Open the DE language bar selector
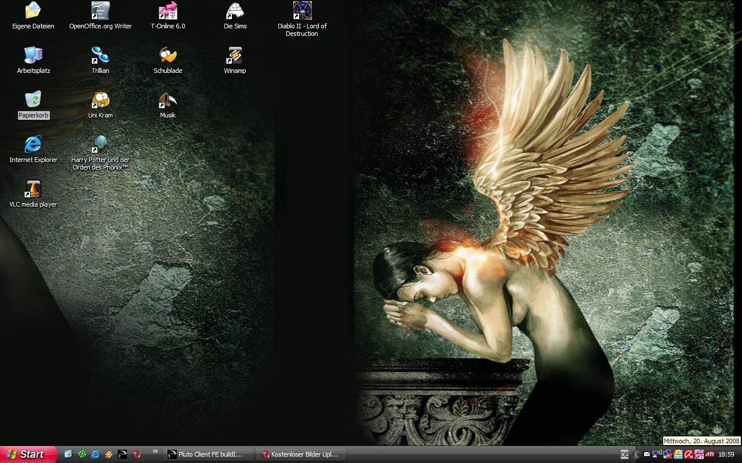Screen dimensions: 742x463 tap(624, 454)
